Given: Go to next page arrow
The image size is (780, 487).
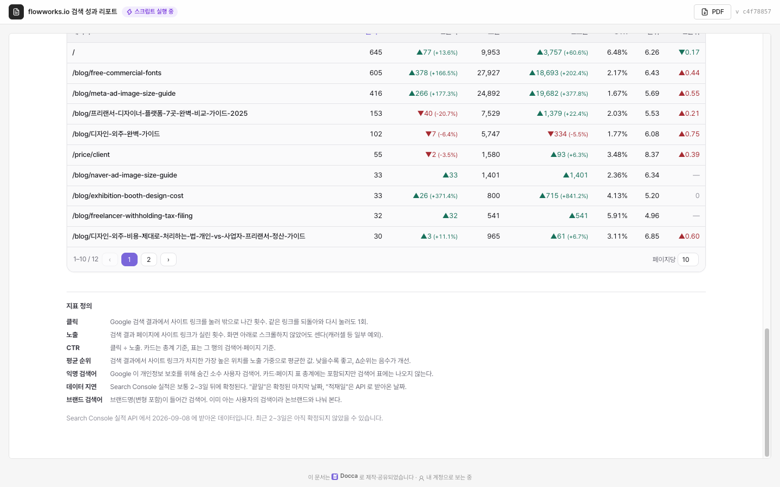Looking at the screenshot, I should [x=168, y=260].
